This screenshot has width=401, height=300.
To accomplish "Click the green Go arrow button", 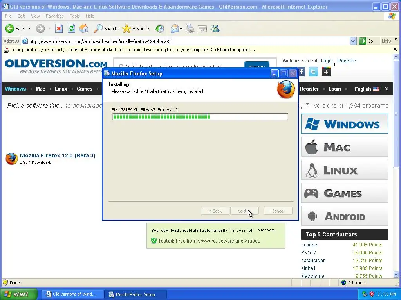I will 363,41.
